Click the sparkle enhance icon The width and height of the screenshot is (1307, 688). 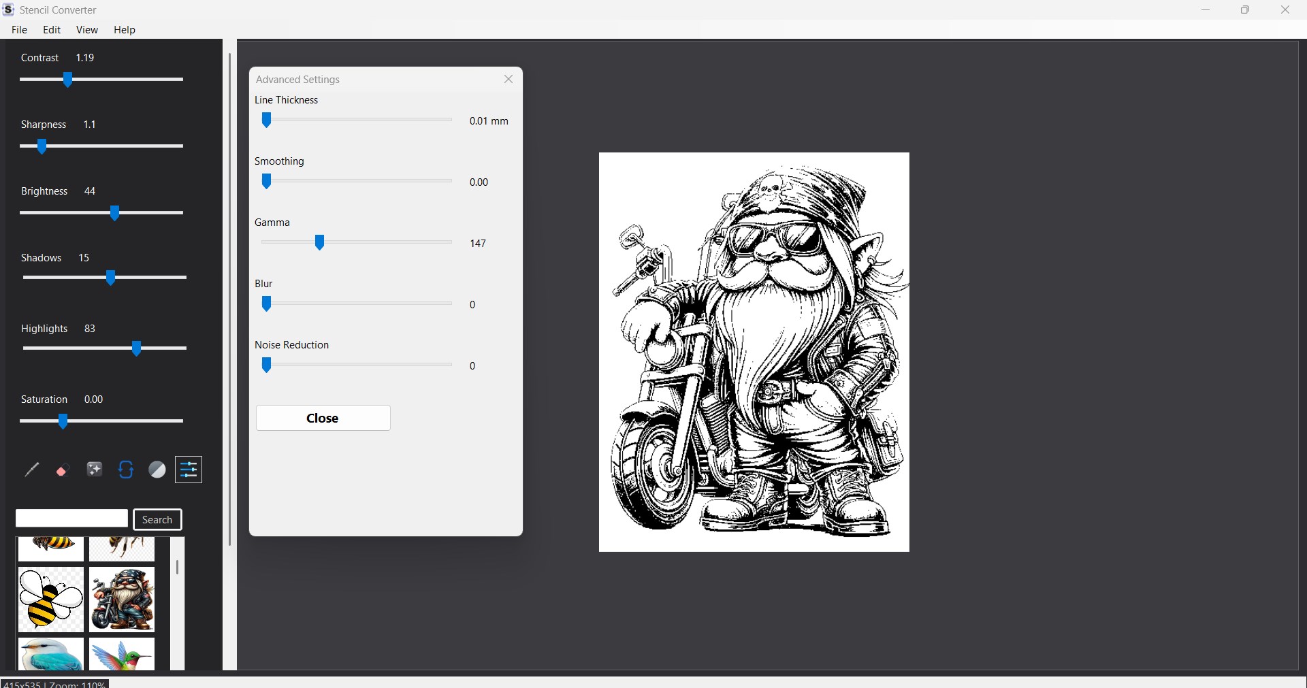(x=94, y=470)
